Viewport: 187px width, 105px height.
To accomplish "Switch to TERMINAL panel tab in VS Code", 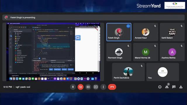I will [44, 58].
